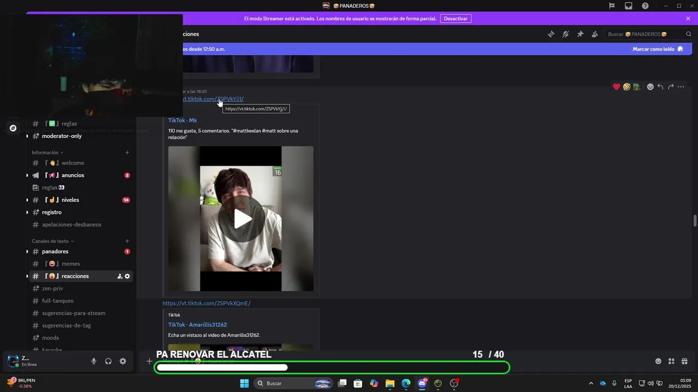Screen dimensions: 698x392
Task: Open Discover compass icon in server bar
Action: pyautogui.click(x=13, y=128)
